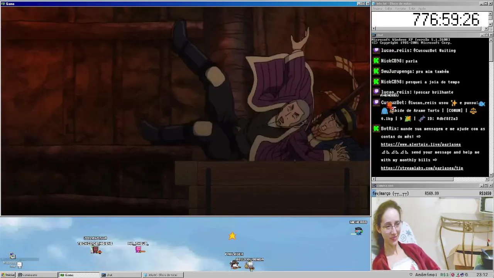The width and height of the screenshot is (494, 278).
Task: Open the Arquivo menu in Bloco de notas
Action: pos(377,8)
